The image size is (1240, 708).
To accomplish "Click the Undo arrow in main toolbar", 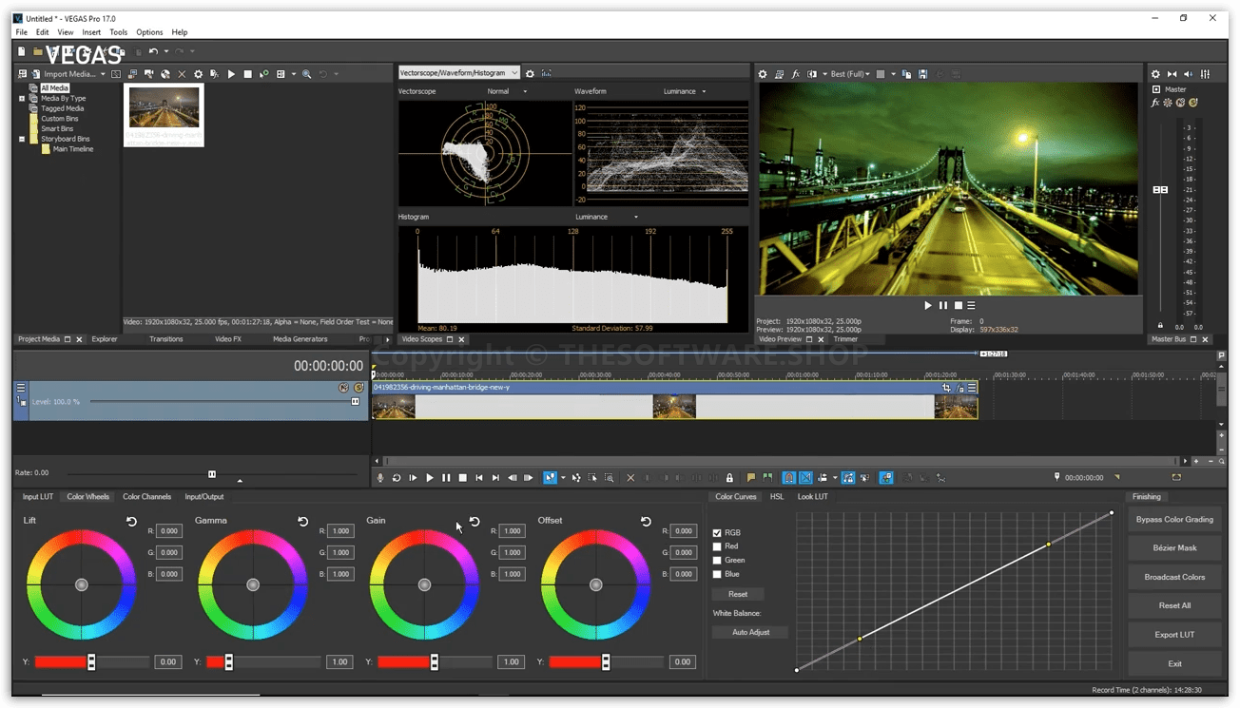I will [152, 51].
